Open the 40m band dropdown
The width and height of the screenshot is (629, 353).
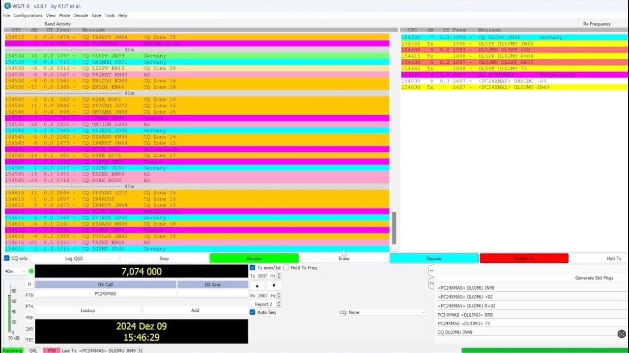click(x=15, y=271)
